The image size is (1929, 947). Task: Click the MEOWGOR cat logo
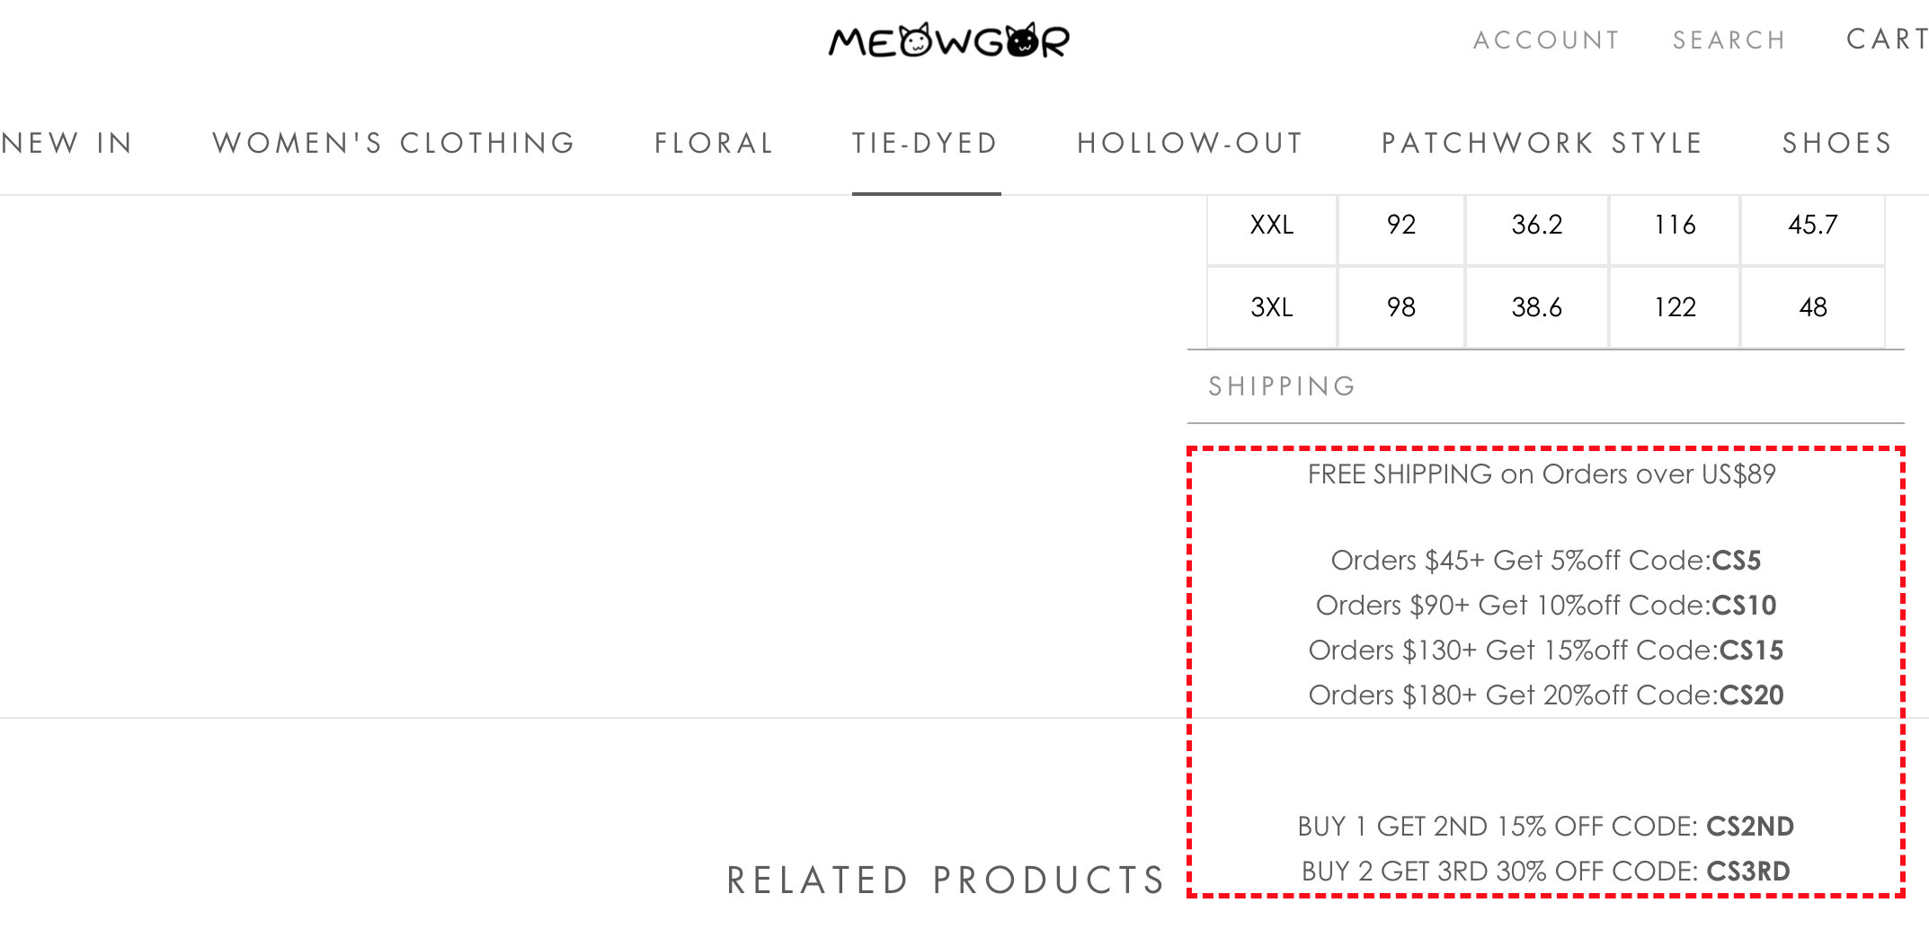pyautogui.click(x=948, y=40)
